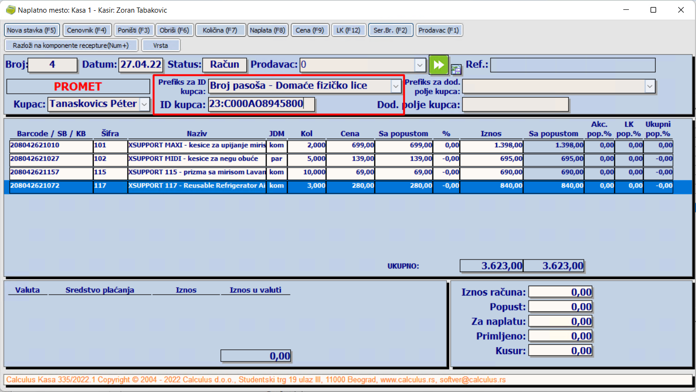Image resolution: width=696 pixels, height=392 pixels.
Task: Click the Ukupni pop.% column header
Action: pos(658,129)
